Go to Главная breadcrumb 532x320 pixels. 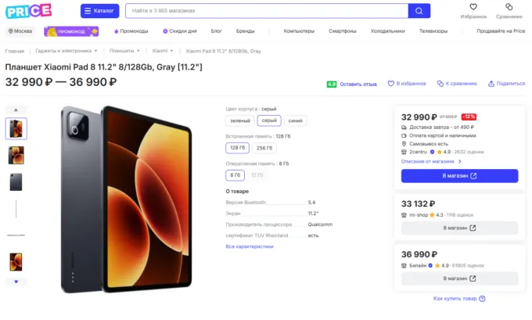(15, 51)
